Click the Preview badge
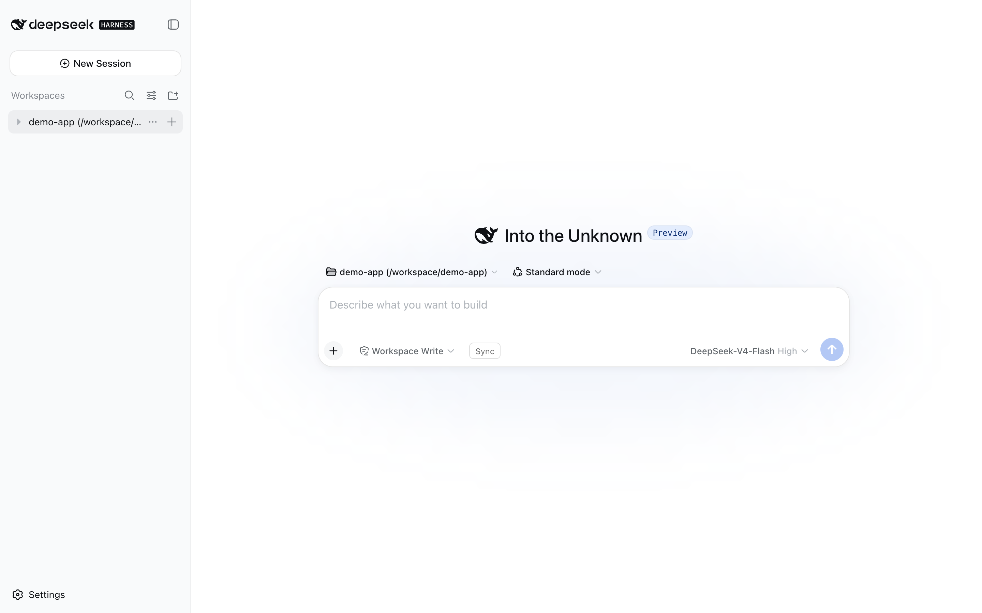The width and height of the screenshot is (982, 613). point(670,233)
